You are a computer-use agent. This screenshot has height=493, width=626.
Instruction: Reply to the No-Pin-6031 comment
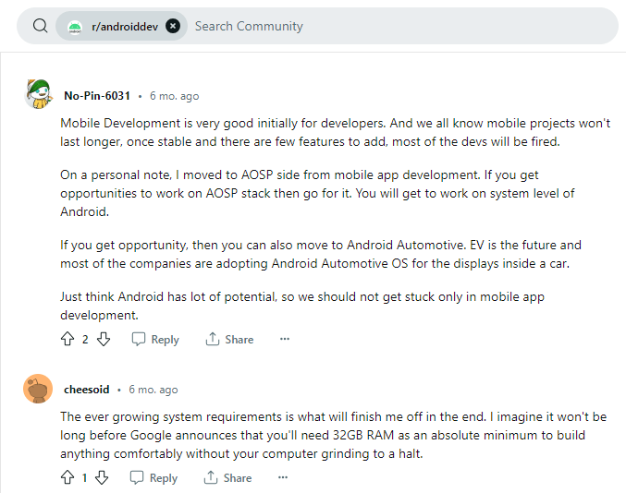click(x=155, y=339)
